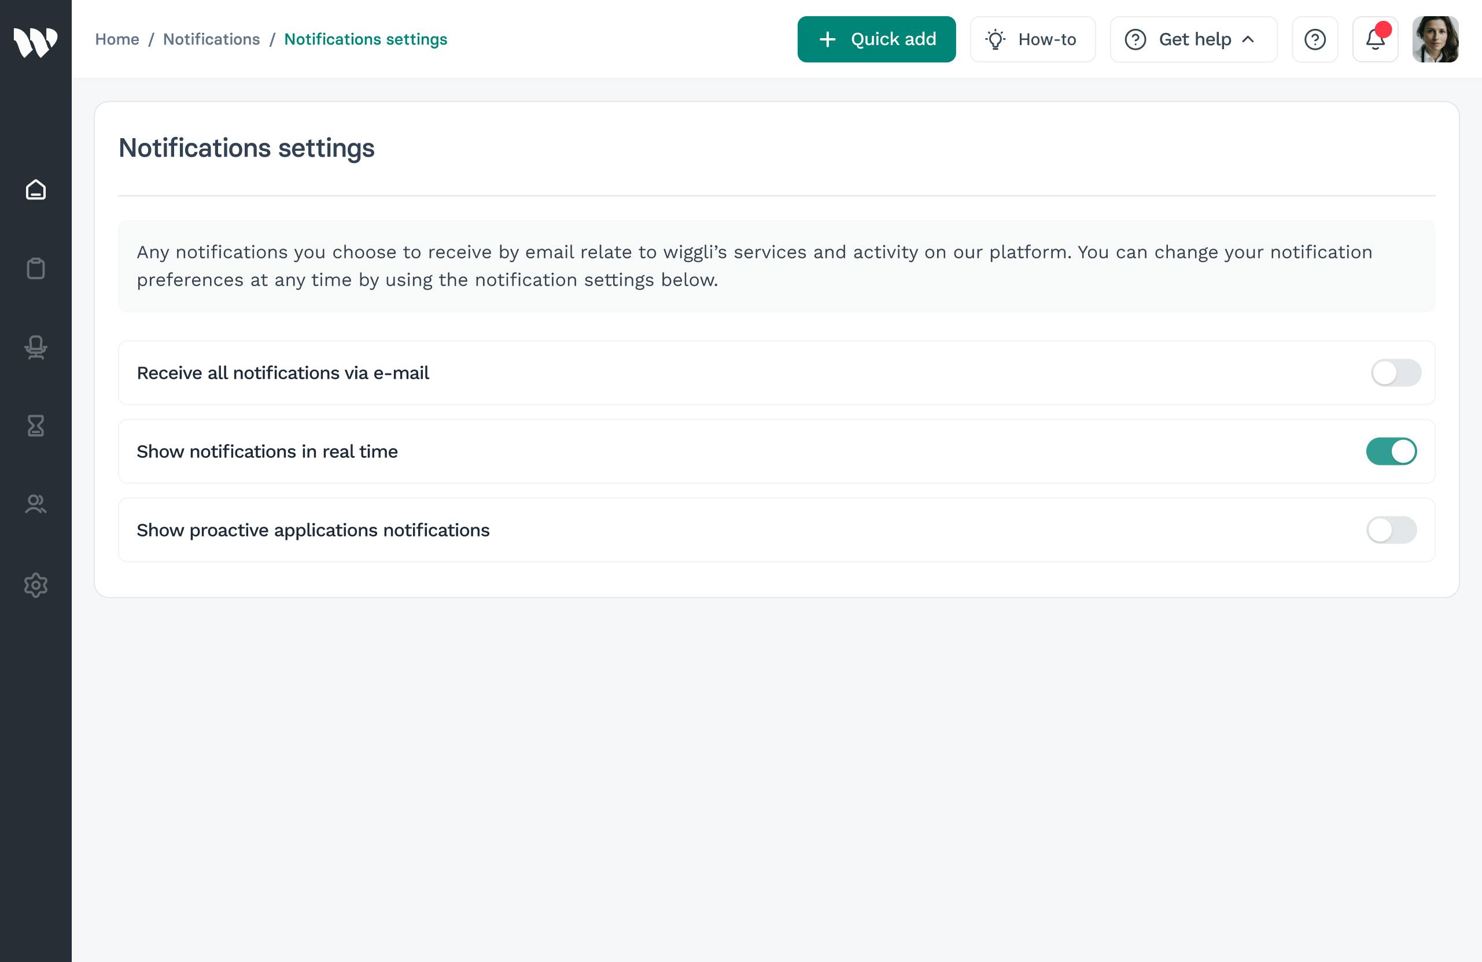Click the chevron beside Get help
Viewport: 1482px width, 962px height.
point(1248,40)
